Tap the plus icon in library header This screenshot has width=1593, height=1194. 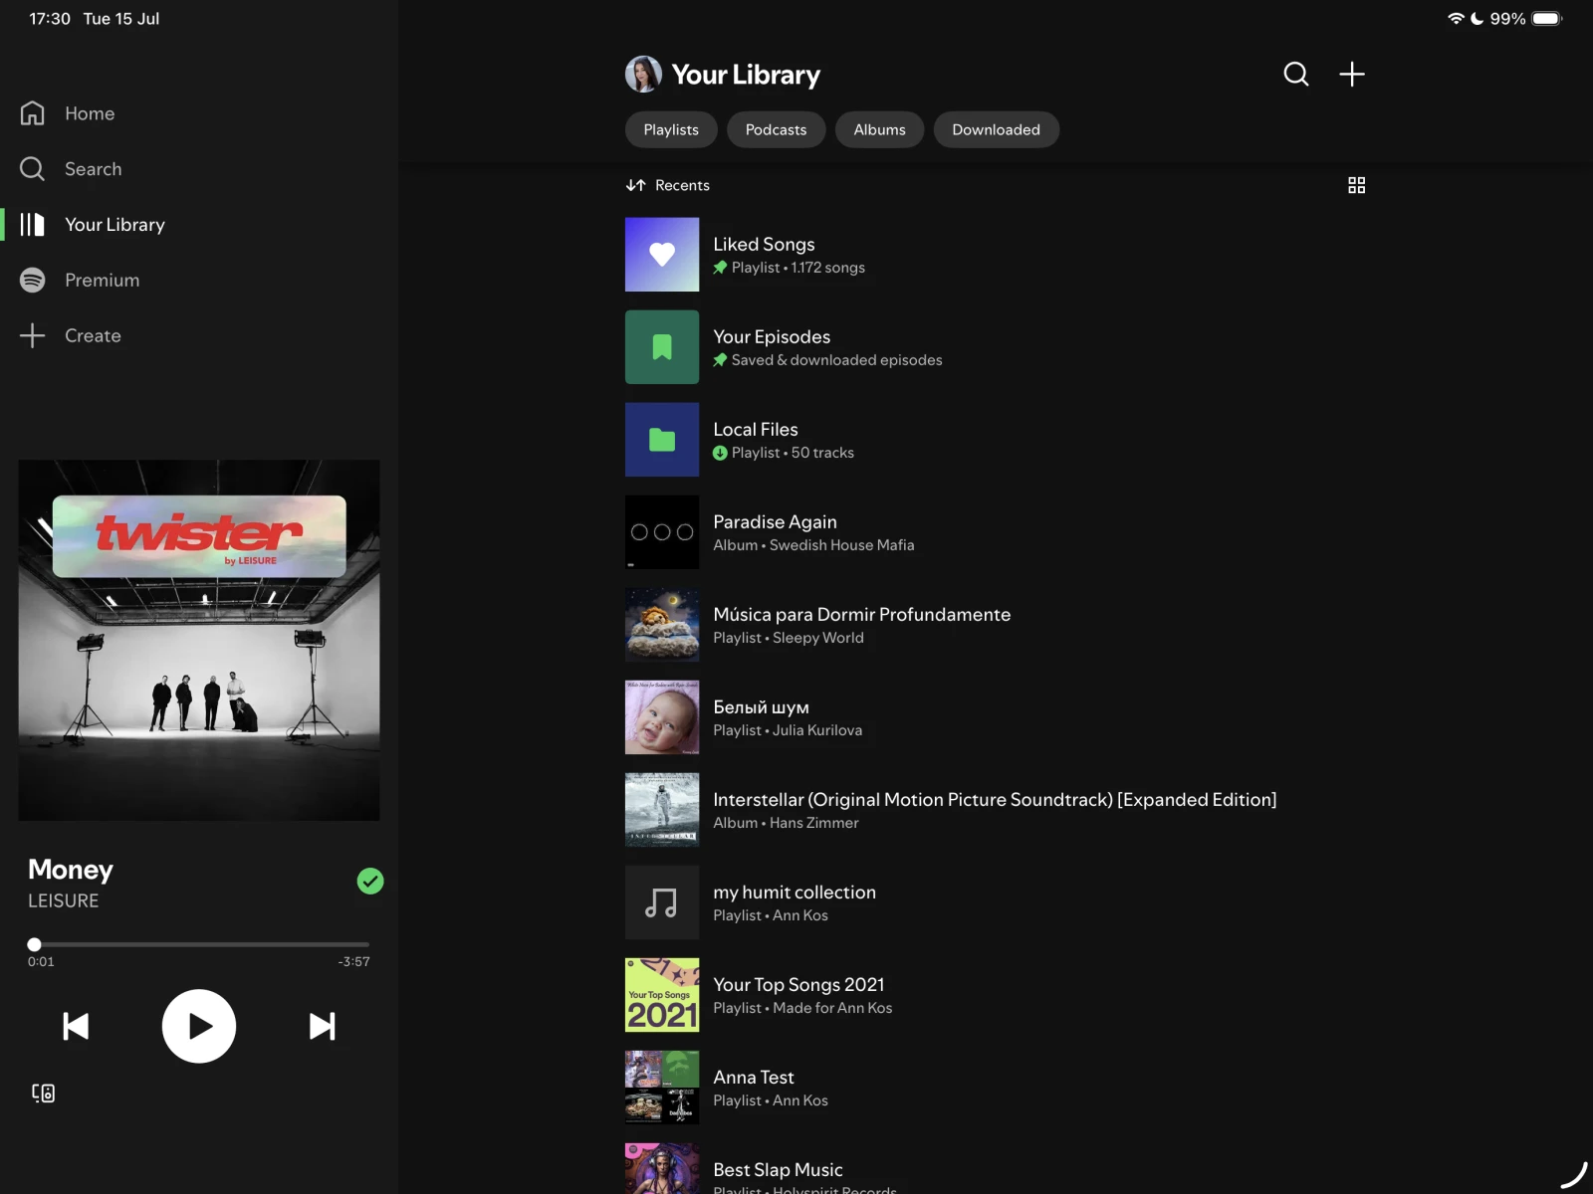tap(1351, 75)
